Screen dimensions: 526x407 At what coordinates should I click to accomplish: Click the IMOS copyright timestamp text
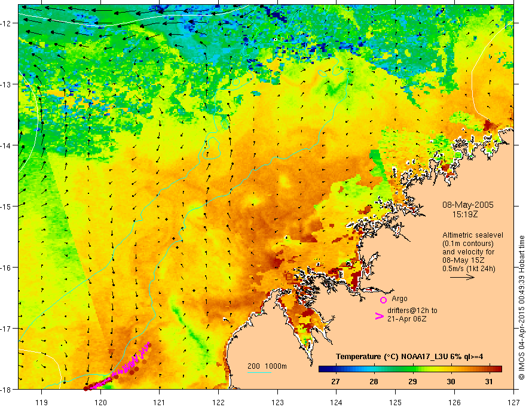tap(521, 308)
